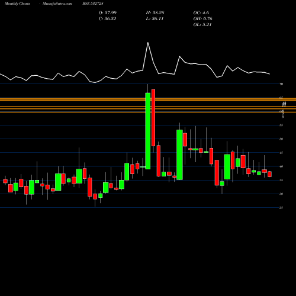Viewport: 296px width, 296px height.
Task: Click the low value "L: 36.11"
Action: click(155, 19)
